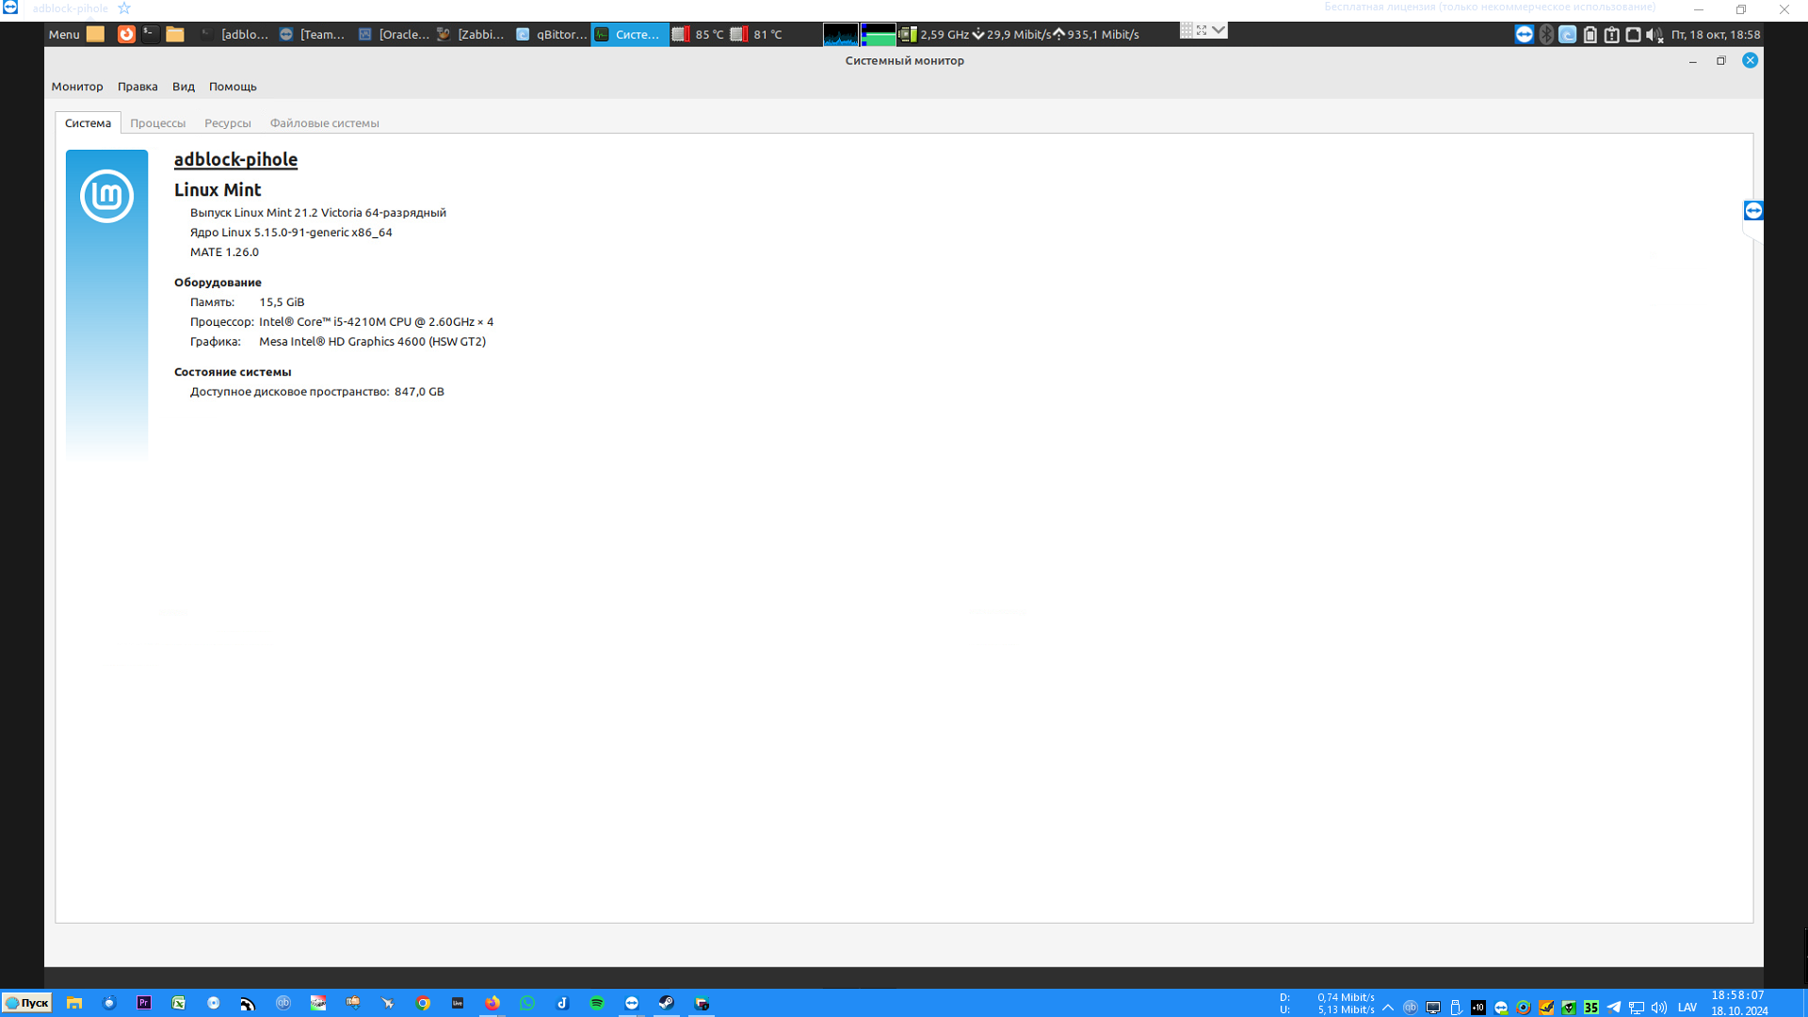The image size is (1808, 1017).
Task: Click TeamViewer toolbar fullscreen icon
Action: tap(1202, 30)
